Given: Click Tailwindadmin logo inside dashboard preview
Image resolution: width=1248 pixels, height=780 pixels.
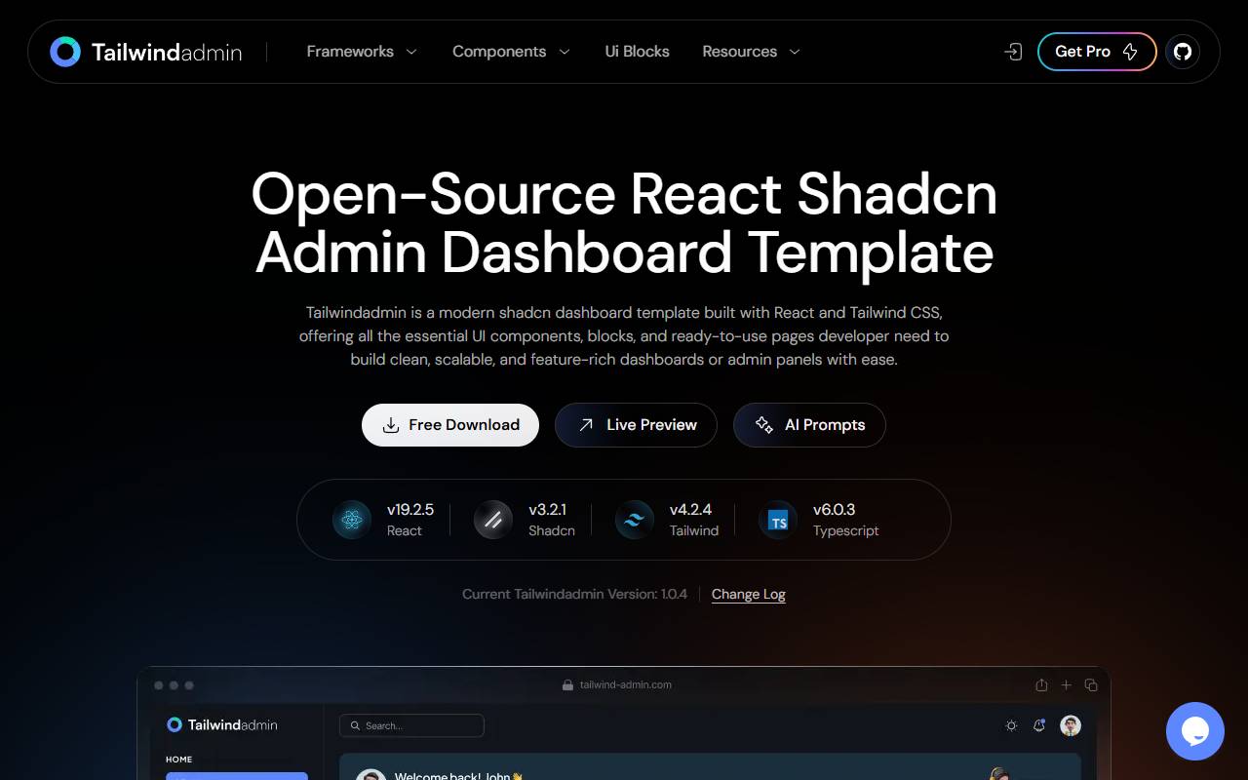Looking at the screenshot, I should (x=222, y=724).
